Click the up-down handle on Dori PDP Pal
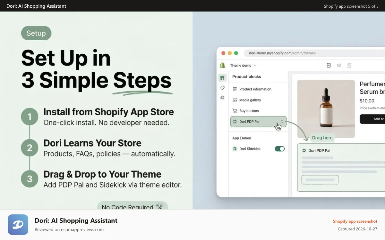Screen dimensions: 385x240 point(282,121)
